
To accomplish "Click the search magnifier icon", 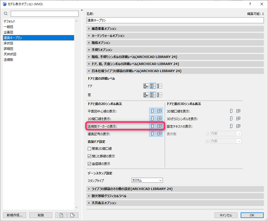I will [6, 13].
